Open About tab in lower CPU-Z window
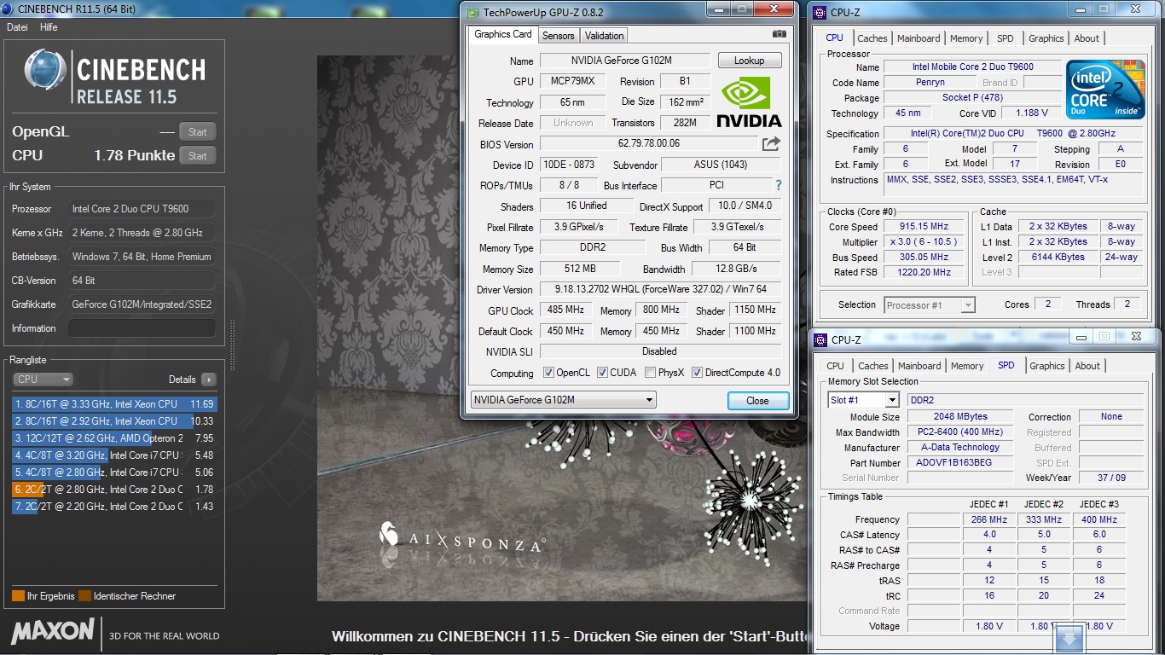The image size is (1165, 655). (1087, 366)
